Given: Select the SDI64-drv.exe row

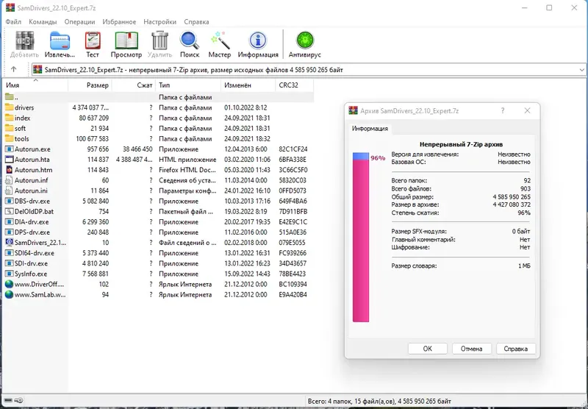Looking at the screenshot, I should coord(158,253).
